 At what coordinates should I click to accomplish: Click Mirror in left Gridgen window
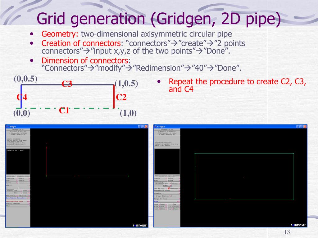coord(12,183)
